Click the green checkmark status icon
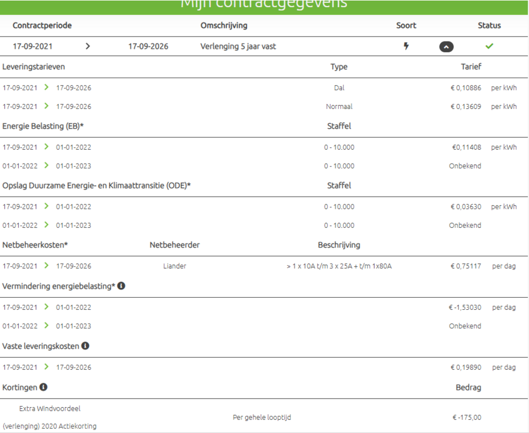 (489, 46)
